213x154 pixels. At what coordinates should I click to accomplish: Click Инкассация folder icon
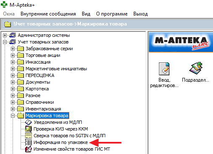[x=21, y=62]
